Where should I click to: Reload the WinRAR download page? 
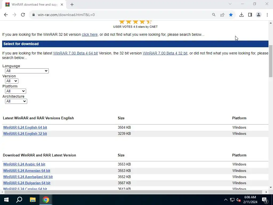[23, 15]
